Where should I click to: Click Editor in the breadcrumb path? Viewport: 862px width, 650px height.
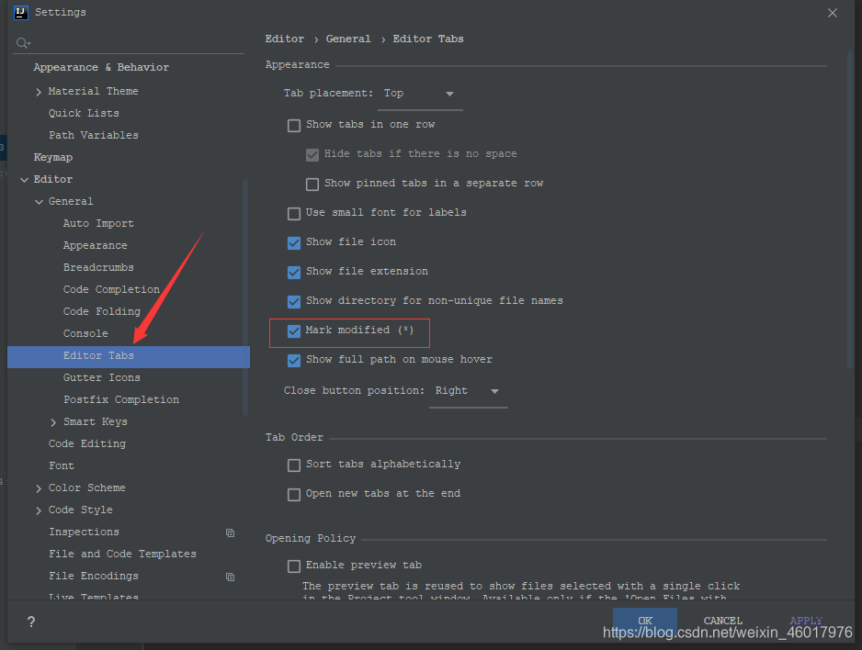click(x=284, y=39)
